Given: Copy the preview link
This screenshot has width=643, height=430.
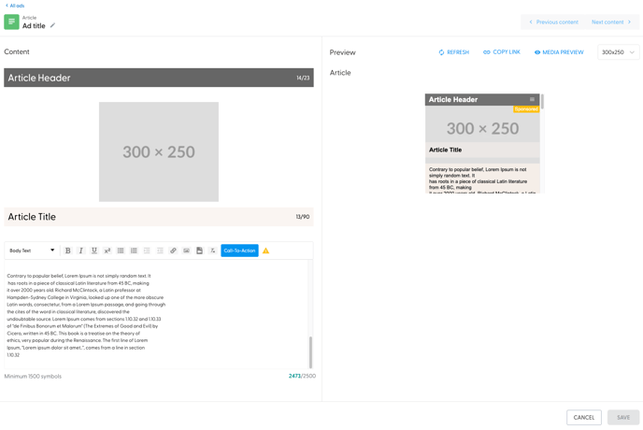Looking at the screenshot, I should point(502,52).
